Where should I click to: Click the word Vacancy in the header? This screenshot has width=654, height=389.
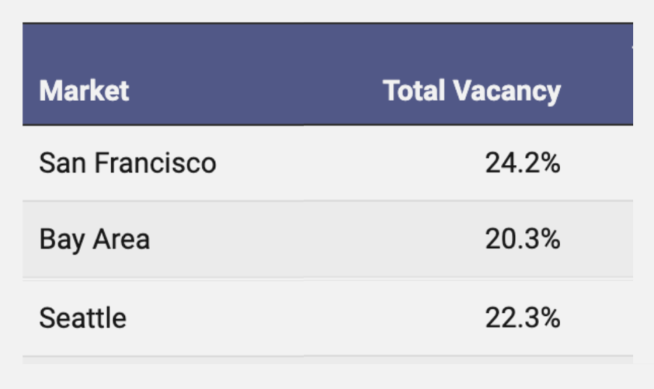pyautogui.click(x=507, y=92)
